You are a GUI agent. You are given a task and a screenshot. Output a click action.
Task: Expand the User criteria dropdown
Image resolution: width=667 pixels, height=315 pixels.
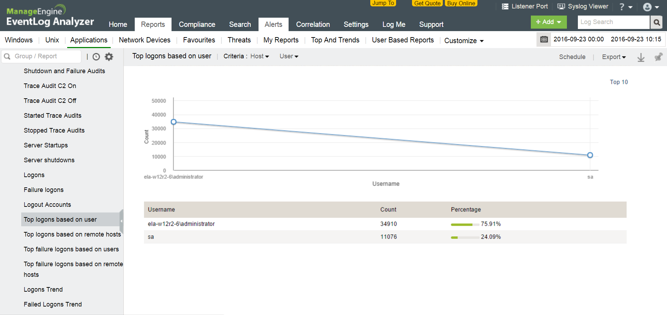pos(289,56)
